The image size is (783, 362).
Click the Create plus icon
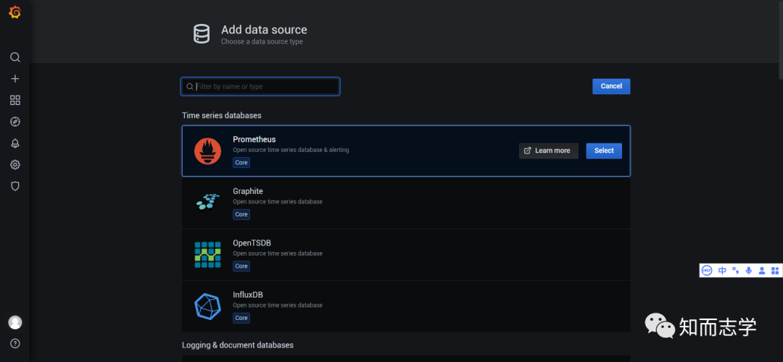point(14,79)
